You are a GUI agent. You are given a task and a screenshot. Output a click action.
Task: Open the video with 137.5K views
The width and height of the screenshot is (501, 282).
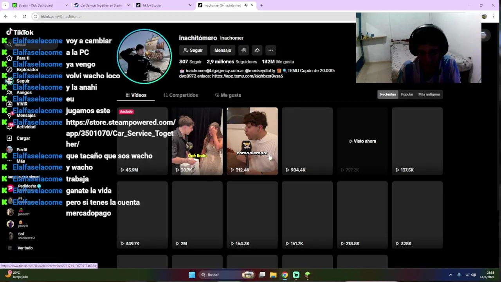pyautogui.click(x=417, y=141)
